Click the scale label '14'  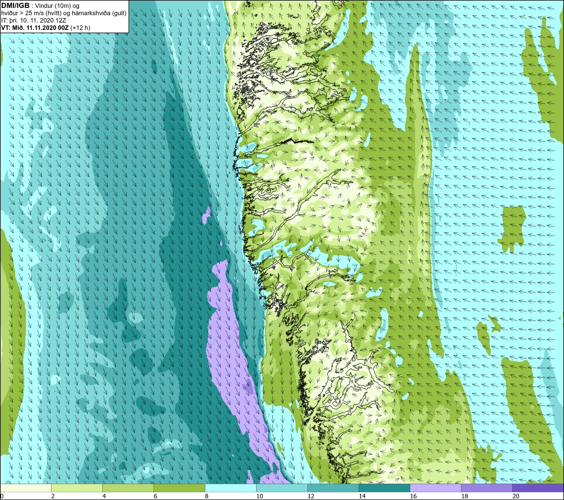point(362,496)
